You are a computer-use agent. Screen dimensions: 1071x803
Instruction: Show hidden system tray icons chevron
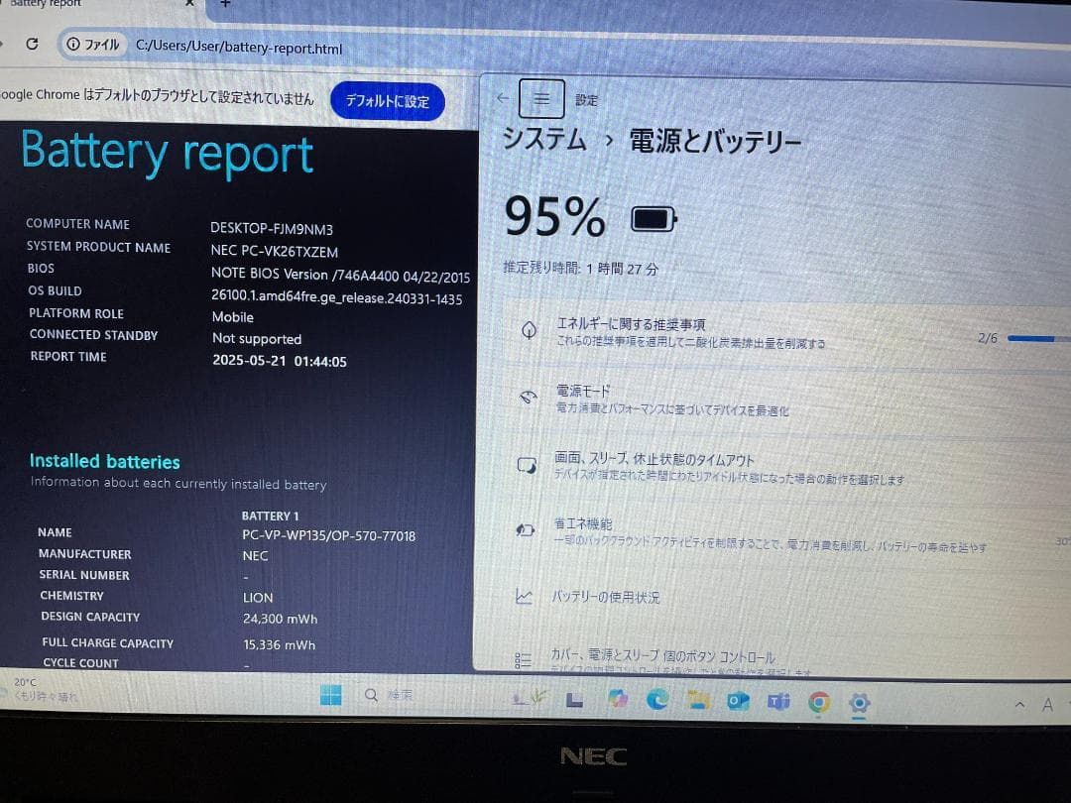pyautogui.click(x=1019, y=704)
